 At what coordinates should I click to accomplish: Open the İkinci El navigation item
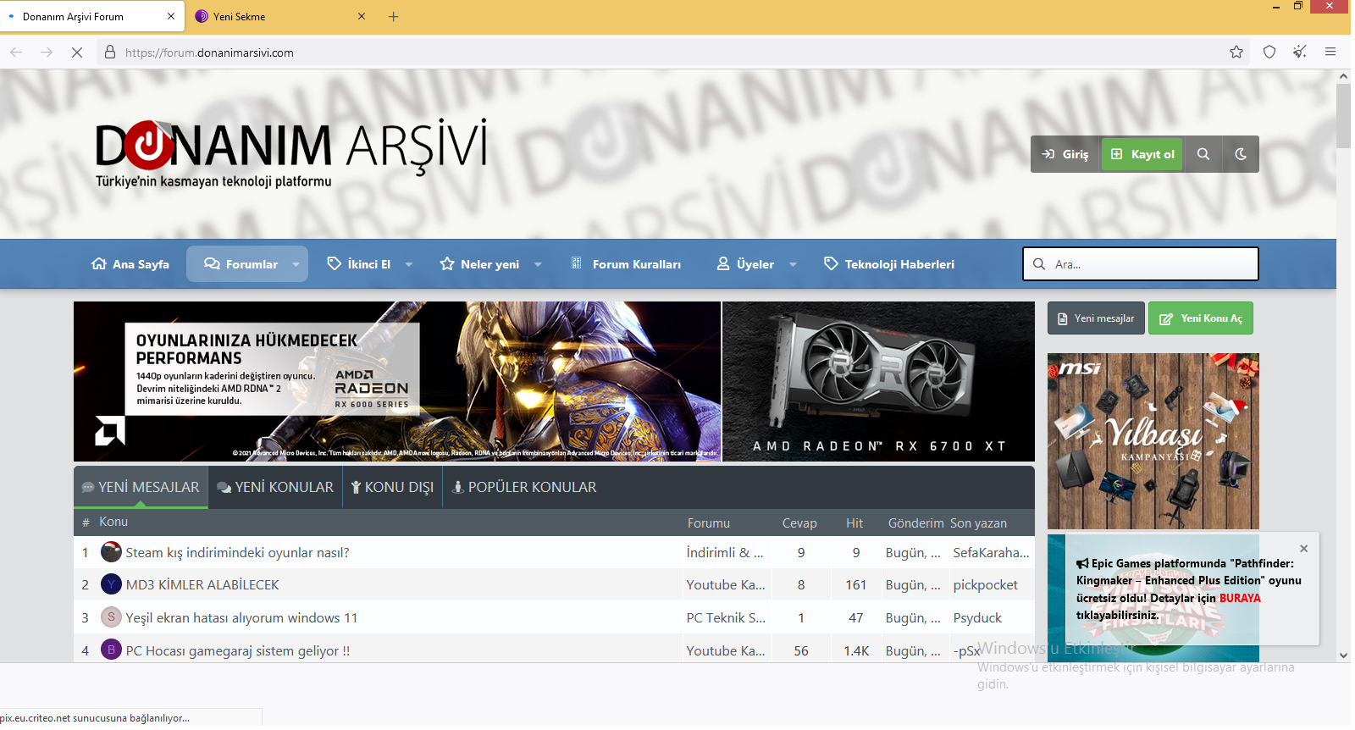click(x=359, y=264)
